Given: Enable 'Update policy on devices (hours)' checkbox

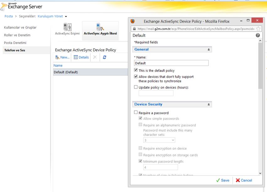Looking at the screenshot, I should pos(136,87).
